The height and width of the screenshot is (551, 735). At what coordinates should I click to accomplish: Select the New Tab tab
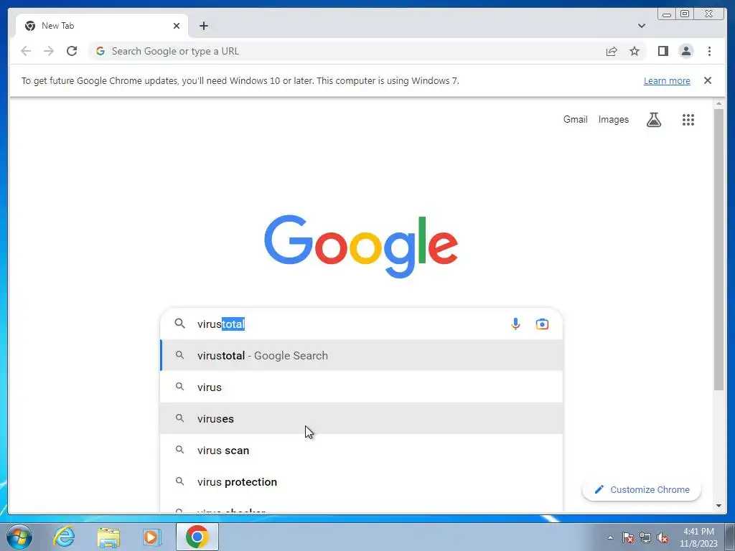click(102, 26)
